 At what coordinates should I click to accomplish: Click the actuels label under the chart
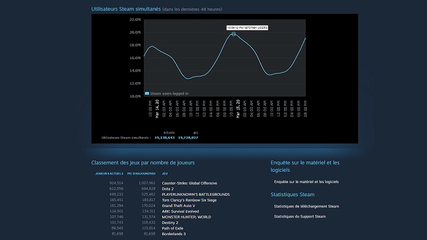[x=169, y=132]
